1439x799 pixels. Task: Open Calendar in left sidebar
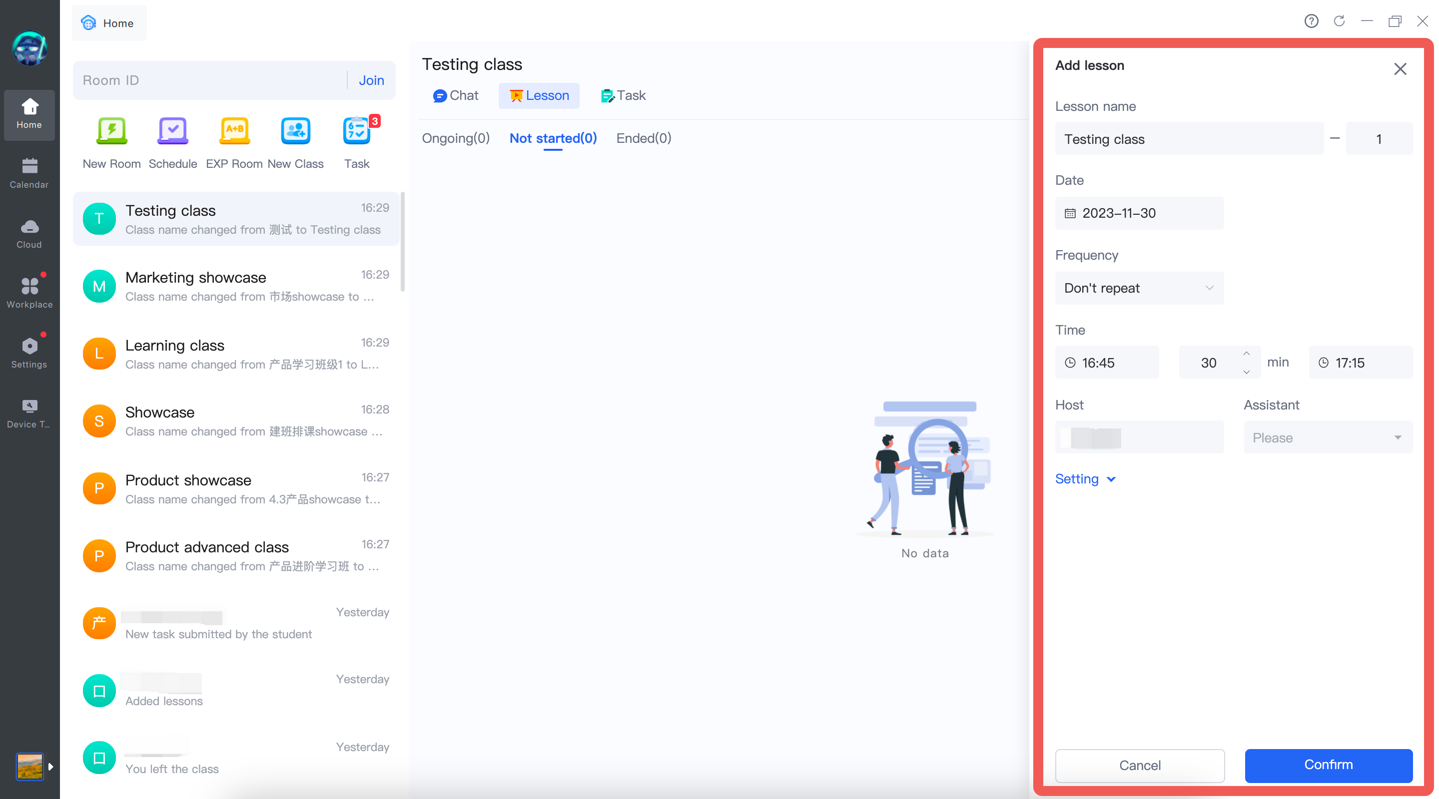click(29, 173)
